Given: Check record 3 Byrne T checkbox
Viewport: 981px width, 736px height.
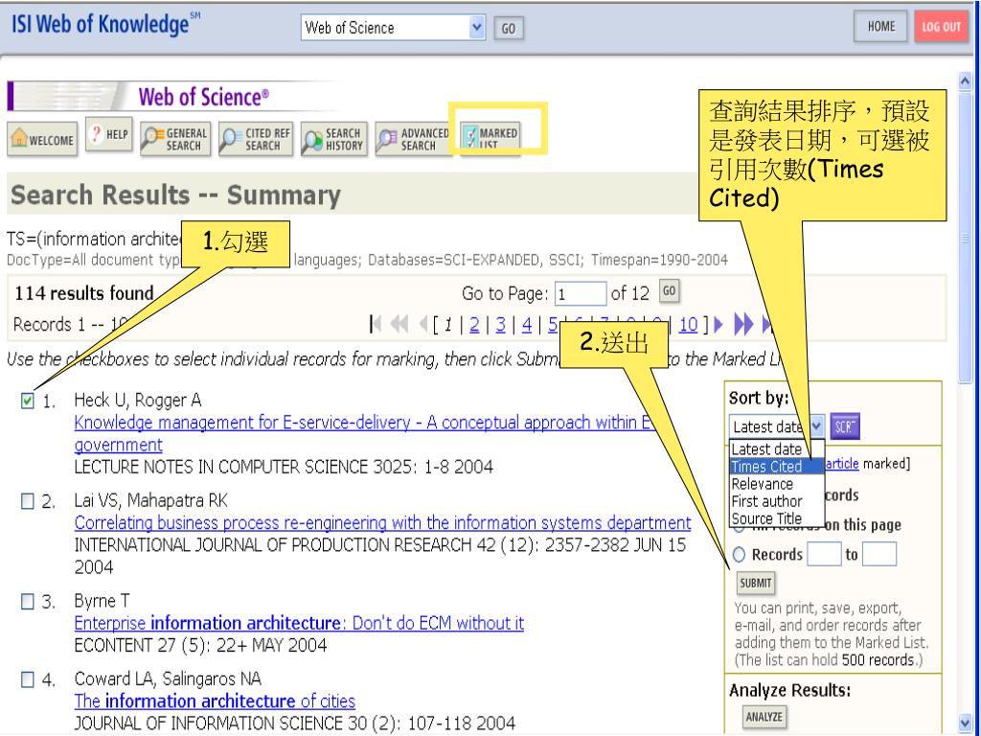Looking at the screenshot, I should (28, 602).
